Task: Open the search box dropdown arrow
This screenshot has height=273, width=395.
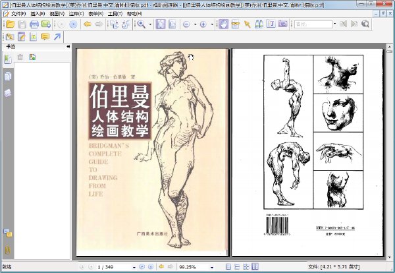Action: coord(335,24)
